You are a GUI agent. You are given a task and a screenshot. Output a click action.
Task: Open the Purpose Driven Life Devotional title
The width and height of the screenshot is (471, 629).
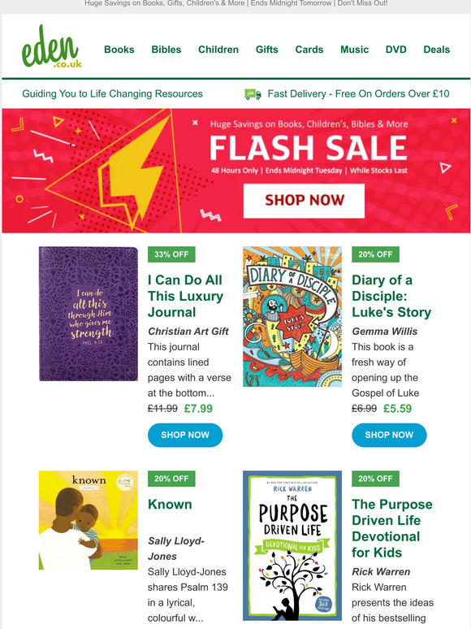tap(392, 528)
